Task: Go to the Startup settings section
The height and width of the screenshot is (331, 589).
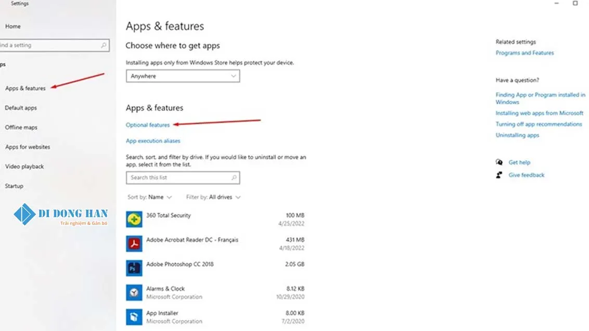Action: 14,186
